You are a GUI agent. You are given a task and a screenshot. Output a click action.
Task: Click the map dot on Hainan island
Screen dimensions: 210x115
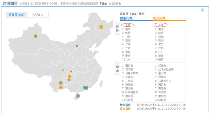pyautogui.click(x=78, y=96)
